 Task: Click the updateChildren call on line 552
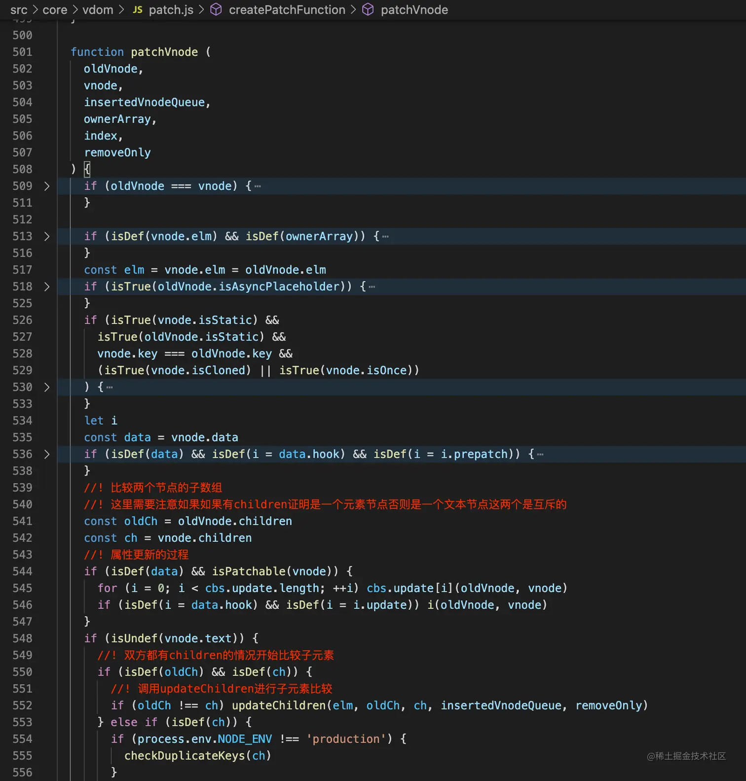[x=440, y=706]
